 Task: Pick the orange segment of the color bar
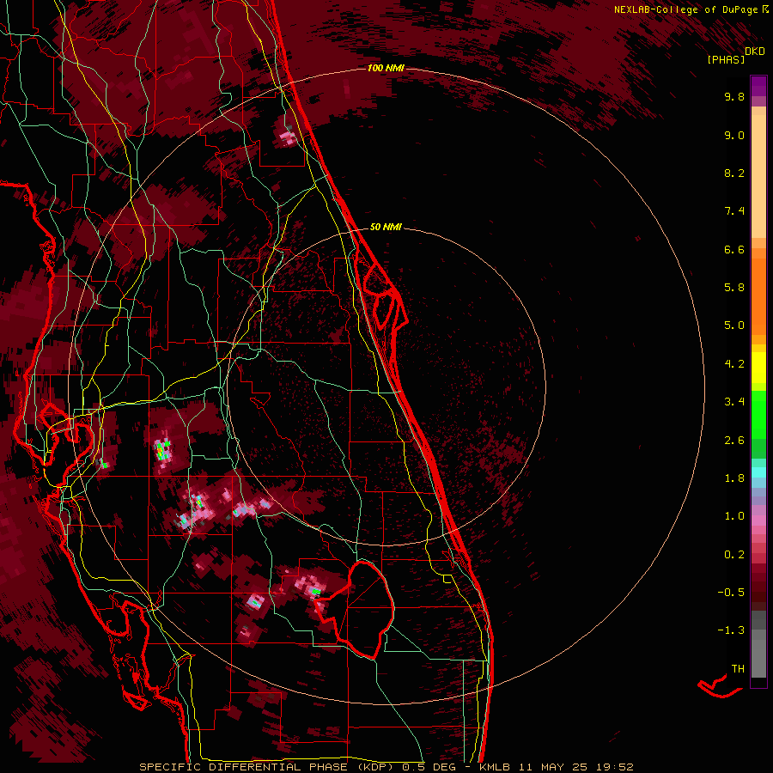coord(758,295)
